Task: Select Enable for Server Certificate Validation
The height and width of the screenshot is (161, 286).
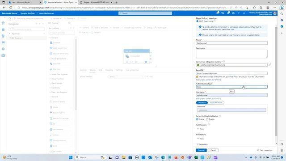Action: click(x=197, y=119)
